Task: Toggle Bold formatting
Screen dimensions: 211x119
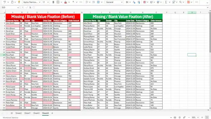Action: pos(53,2)
